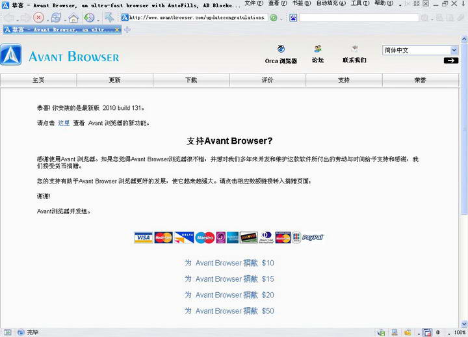Click the vertical scrollbar down arrow
The image size is (468, 337).
464,324
